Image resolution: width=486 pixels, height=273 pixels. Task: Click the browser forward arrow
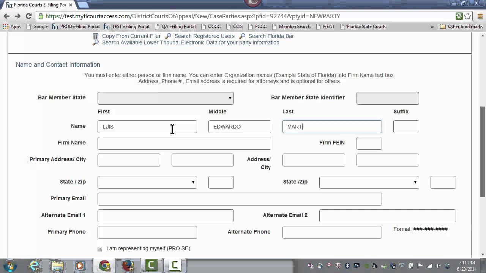coord(17,16)
